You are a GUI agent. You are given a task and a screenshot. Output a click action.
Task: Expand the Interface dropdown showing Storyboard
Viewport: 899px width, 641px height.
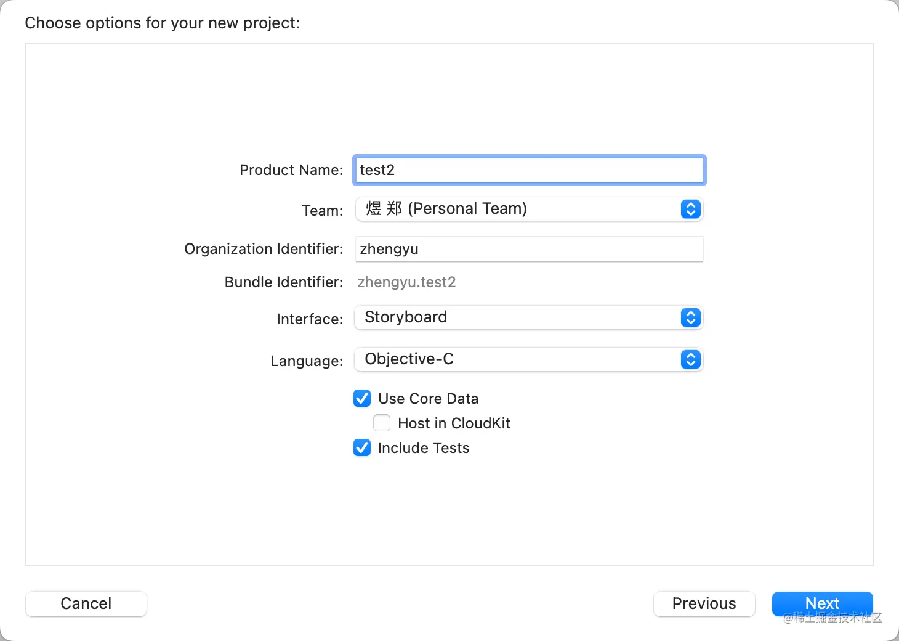[517, 318]
